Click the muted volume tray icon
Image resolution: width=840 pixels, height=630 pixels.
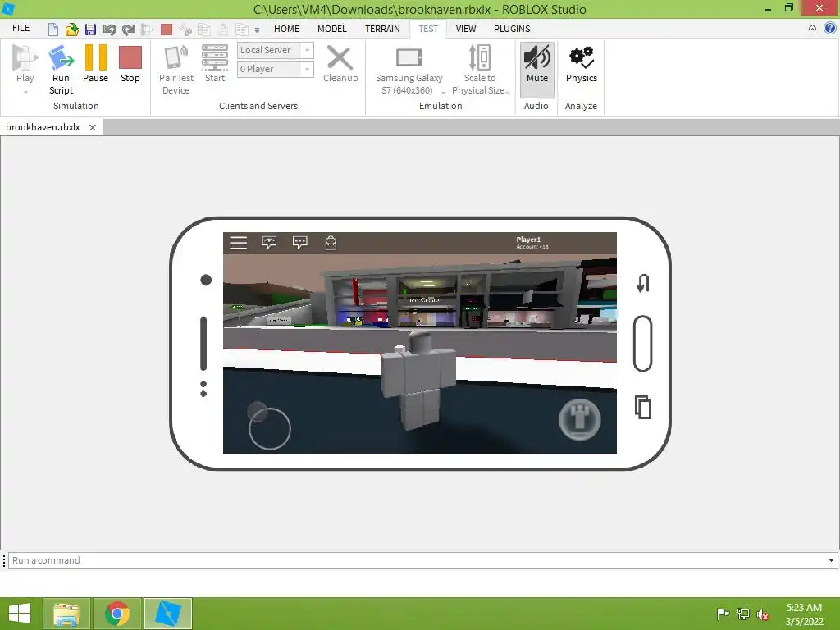763,614
